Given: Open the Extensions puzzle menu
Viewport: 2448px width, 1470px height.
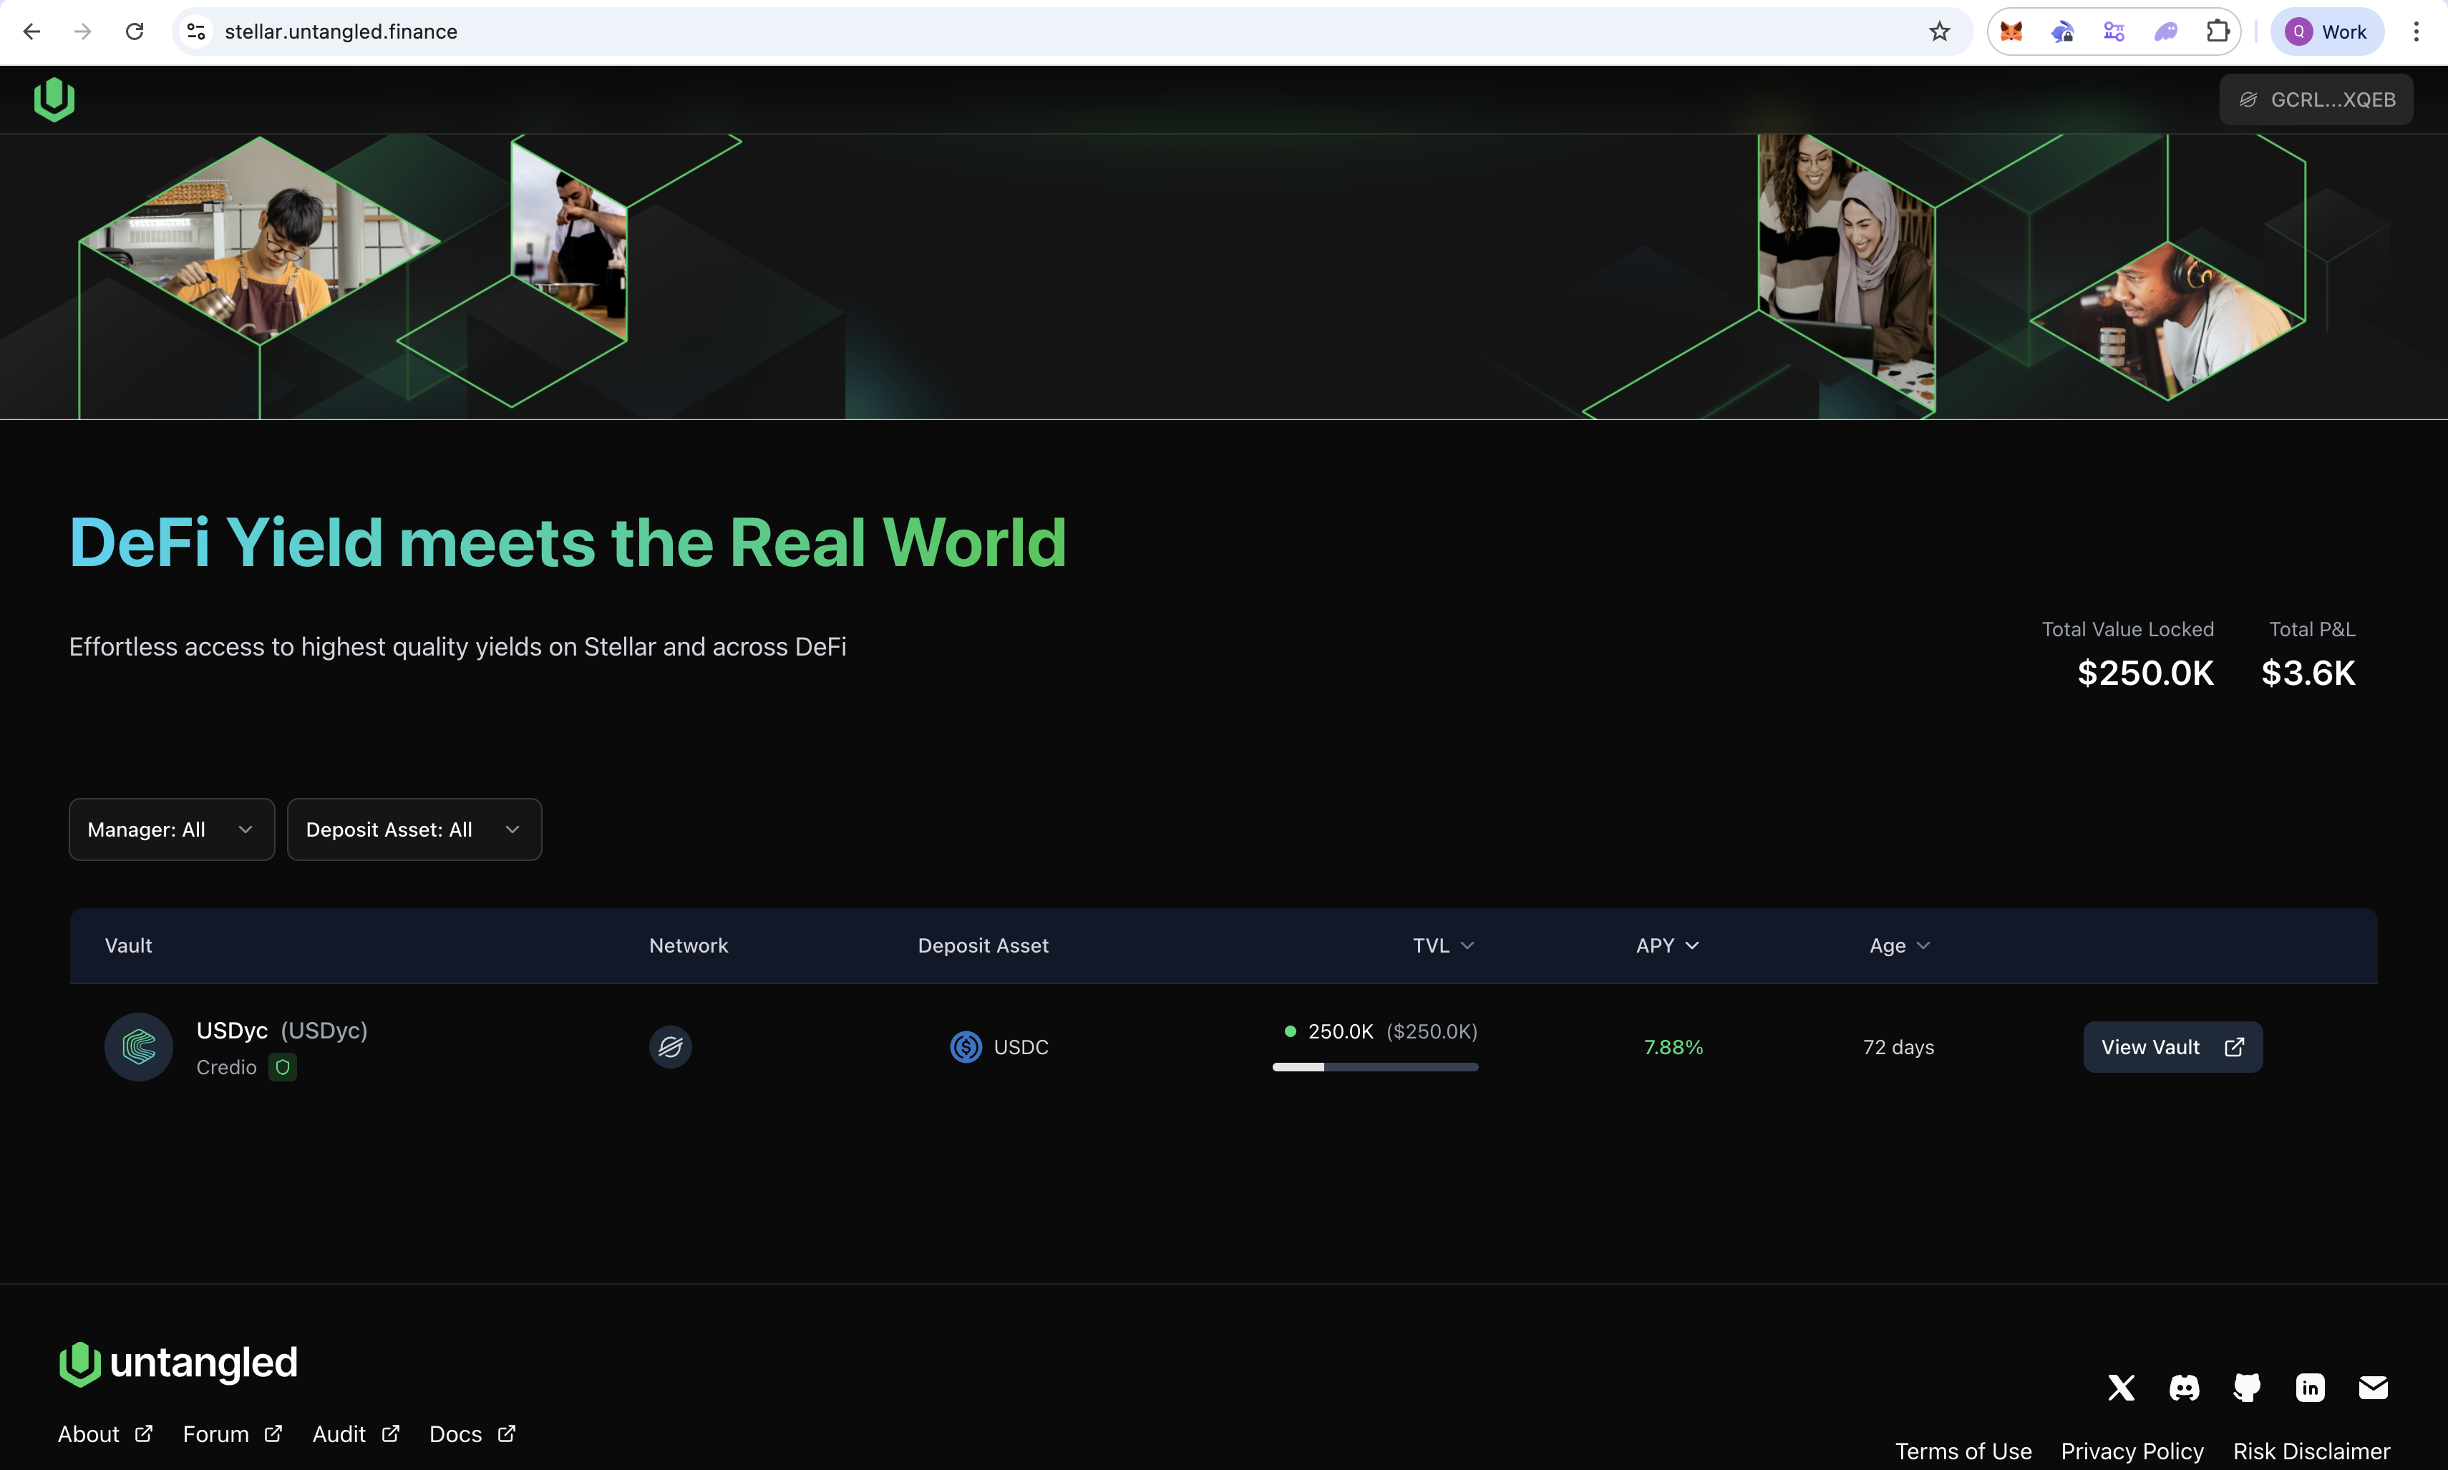Looking at the screenshot, I should (2218, 31).
